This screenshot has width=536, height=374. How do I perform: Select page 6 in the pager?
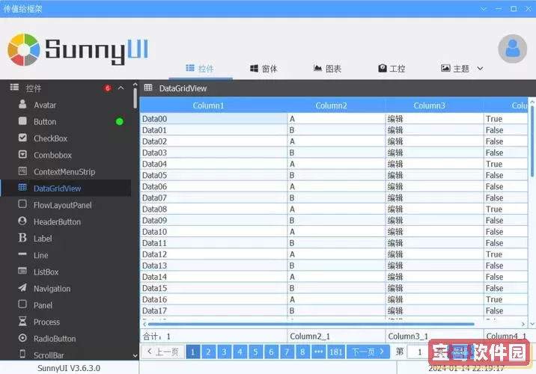(x=271, y=352)
